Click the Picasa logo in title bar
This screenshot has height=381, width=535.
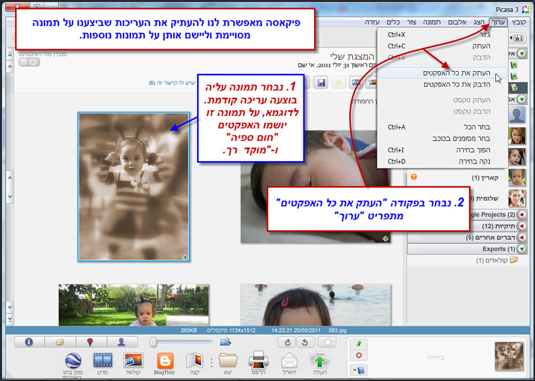pyautogui.click(x=526, y=9)
